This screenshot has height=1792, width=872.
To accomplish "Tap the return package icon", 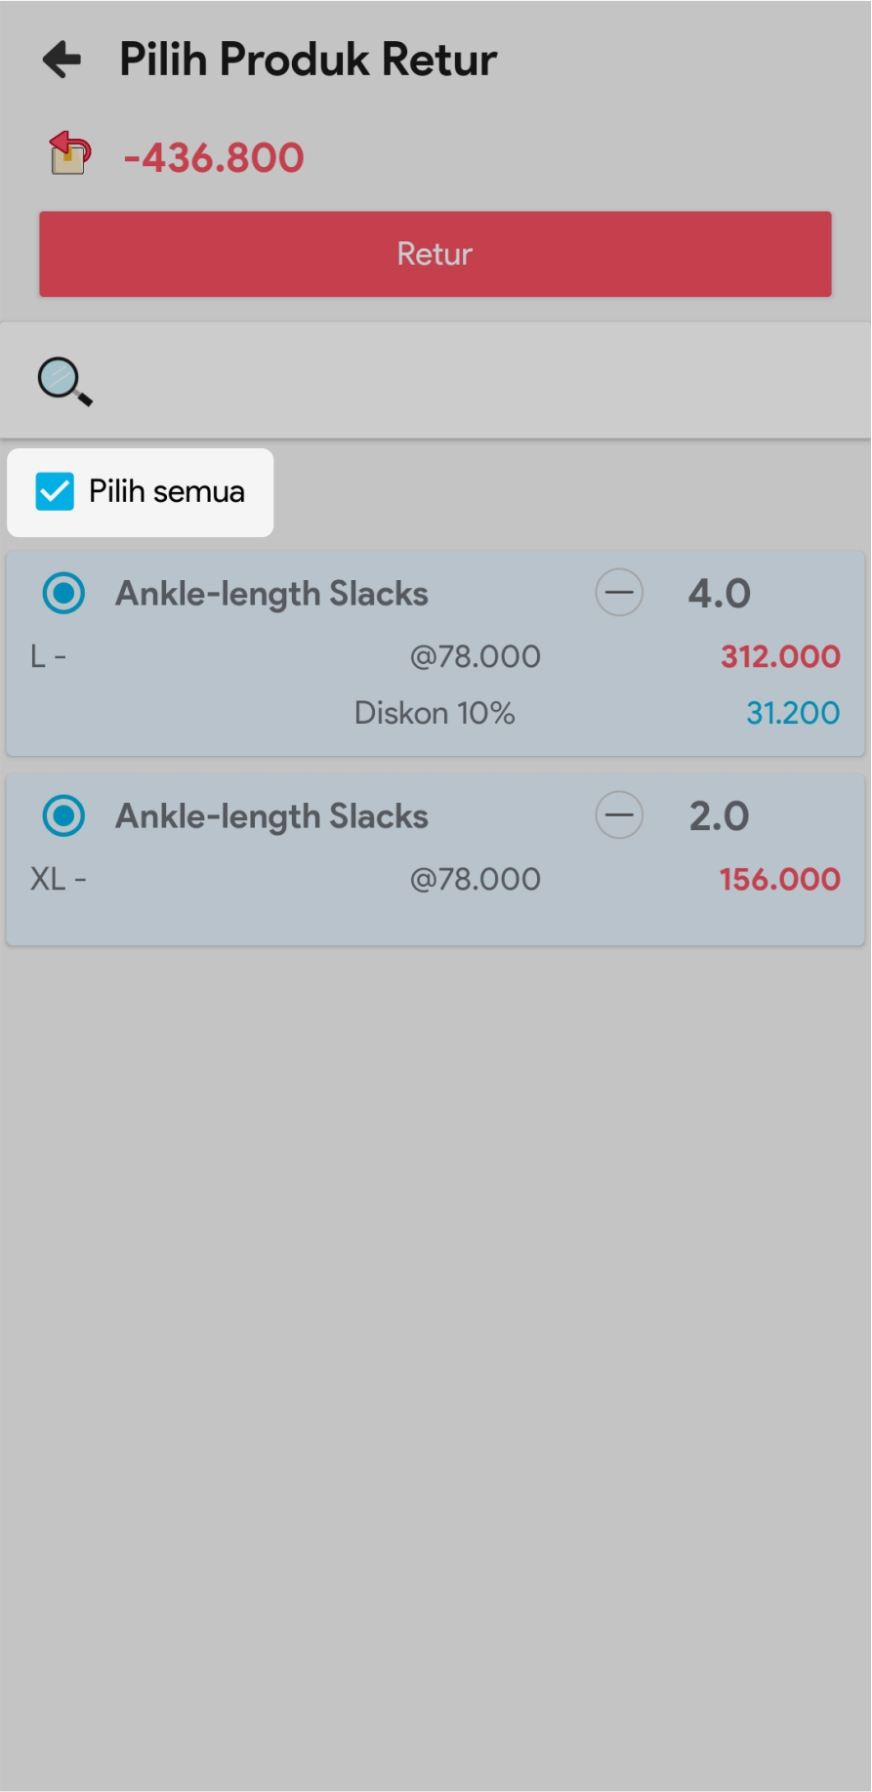I will point(69,154).
